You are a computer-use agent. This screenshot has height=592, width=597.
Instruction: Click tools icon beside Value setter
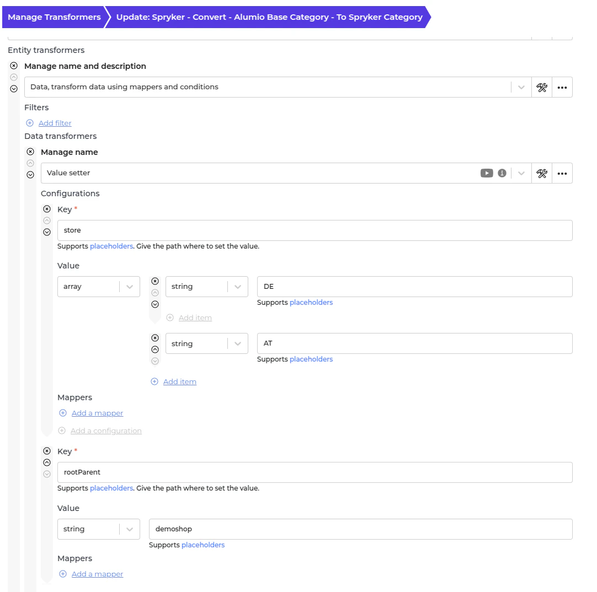(542, 173)
